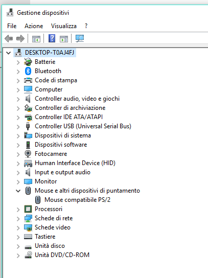The height and width of the screenshot is (278, 208).
Task: Expand Controller USB (Universal Serial Bus)
Action: pyautogui.click(x=18, y=127)
